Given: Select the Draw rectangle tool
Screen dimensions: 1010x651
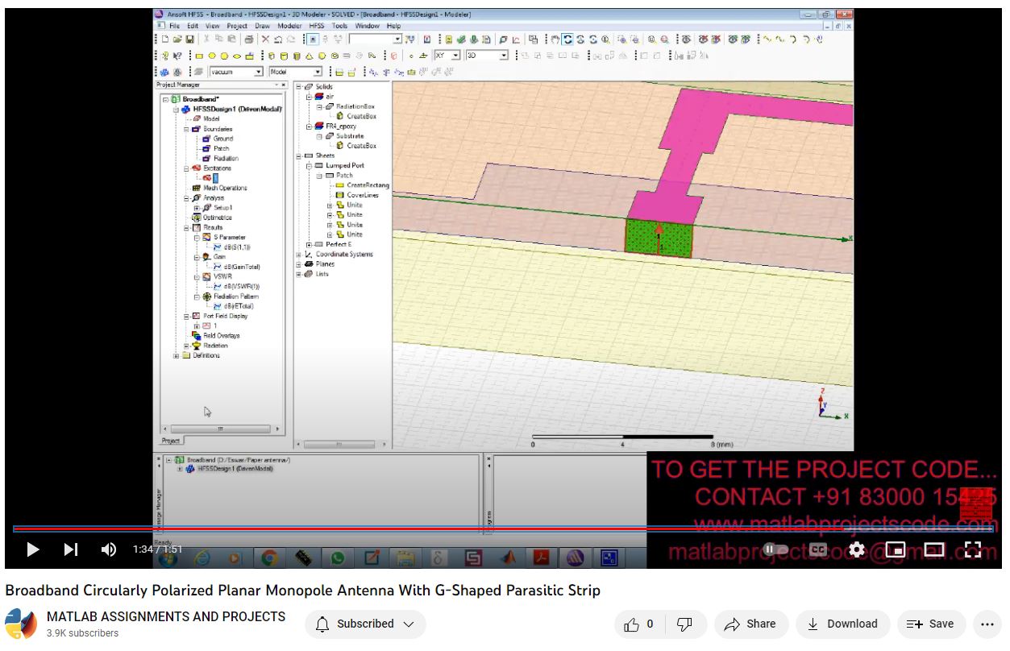Looking at the screenshot, I should [199, 56].
